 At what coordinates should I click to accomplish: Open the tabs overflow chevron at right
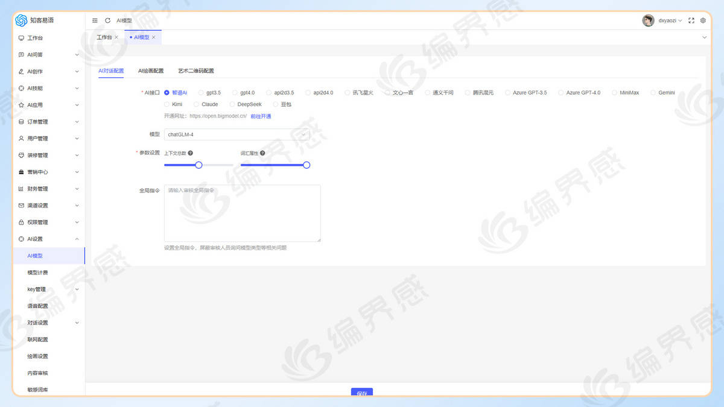(704, 37)
